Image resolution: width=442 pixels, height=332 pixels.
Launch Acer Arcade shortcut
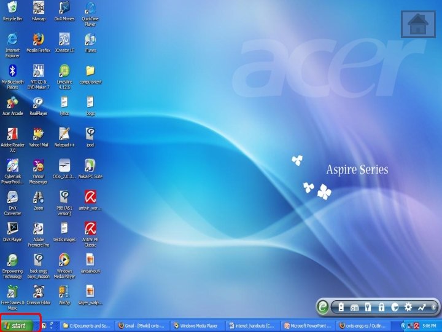[12, 102]
